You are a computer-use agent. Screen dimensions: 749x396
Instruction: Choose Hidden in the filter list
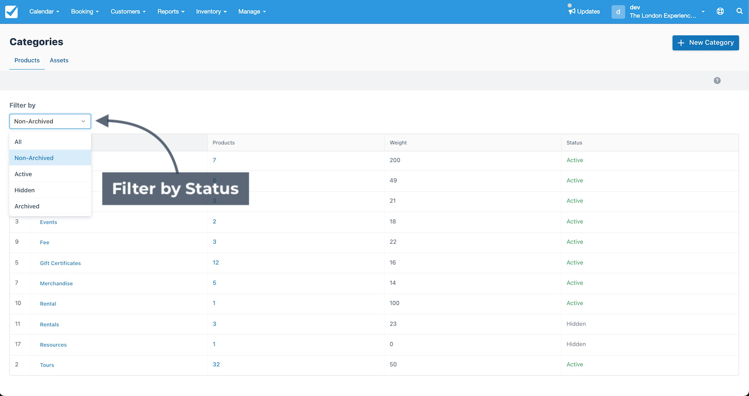click(x=50, y=190)
